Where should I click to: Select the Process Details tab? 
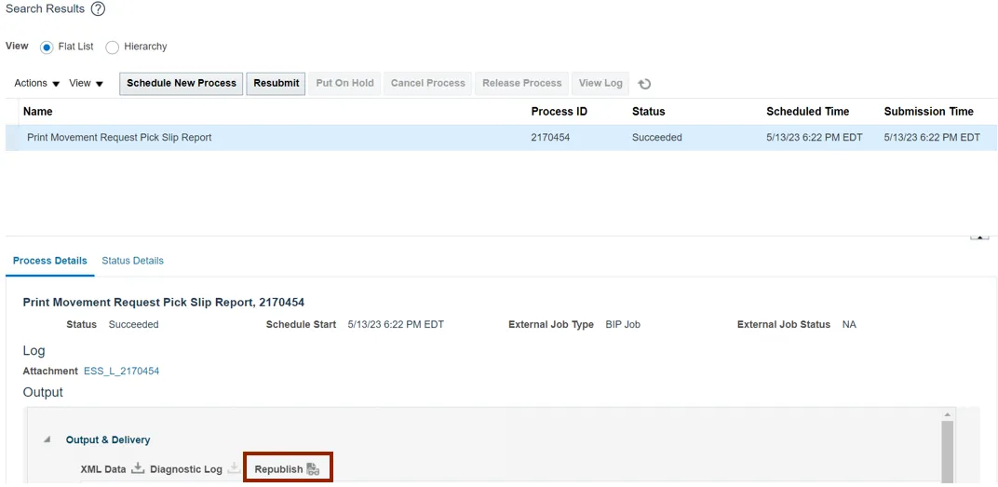[50, 261]
